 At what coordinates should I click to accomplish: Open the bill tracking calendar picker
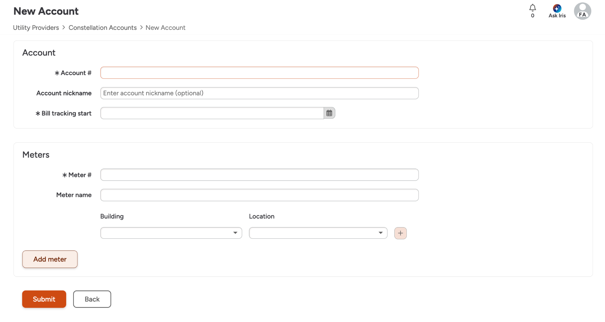tap(329, 113)
